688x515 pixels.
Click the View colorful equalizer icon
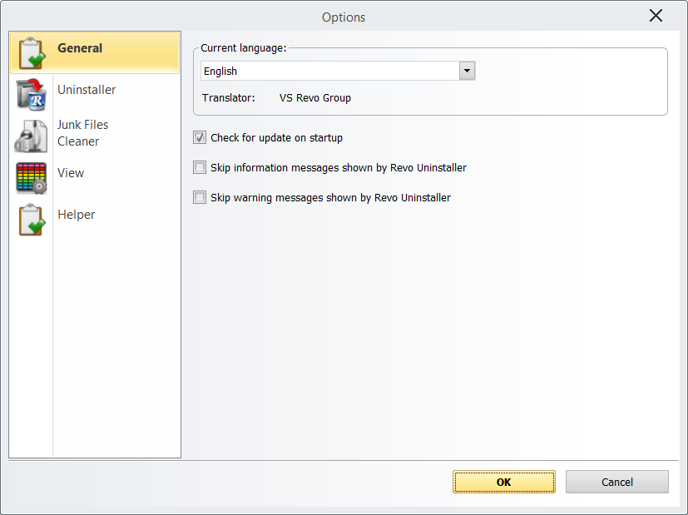click(x=31, y=178)
